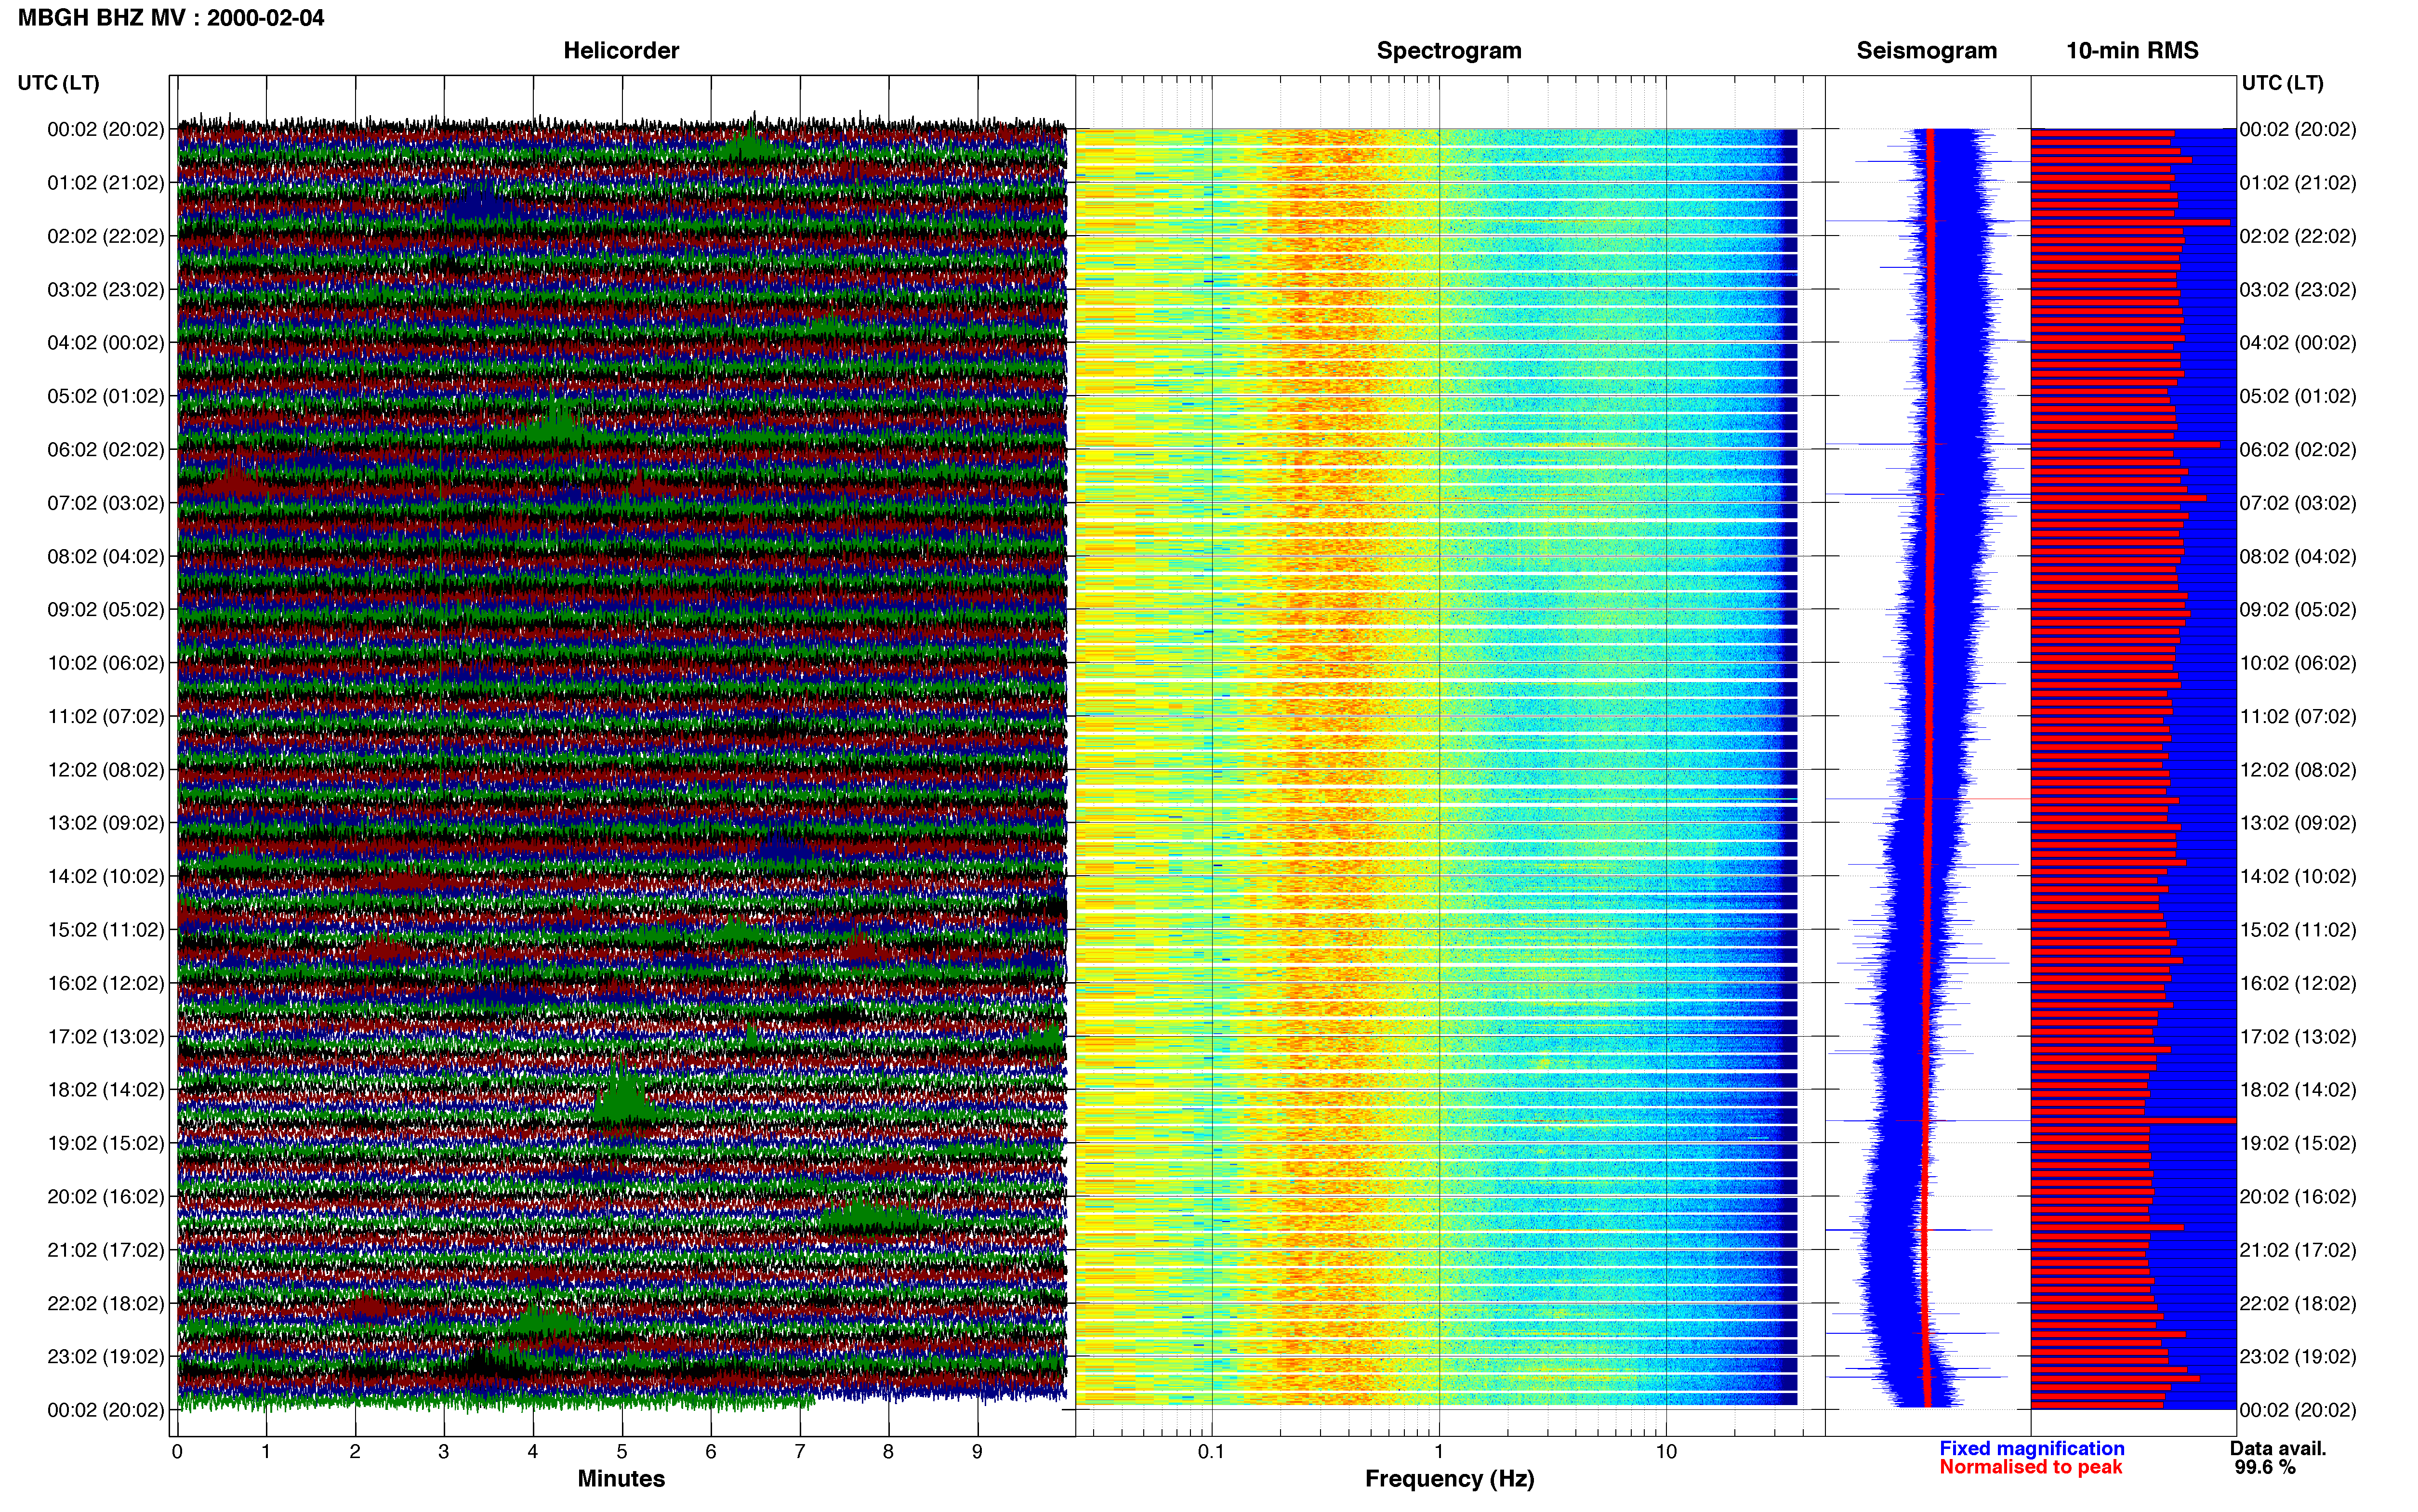Click the 'Minutes' x-axis label
2418x1512 pixels.
pos(621,1479)
